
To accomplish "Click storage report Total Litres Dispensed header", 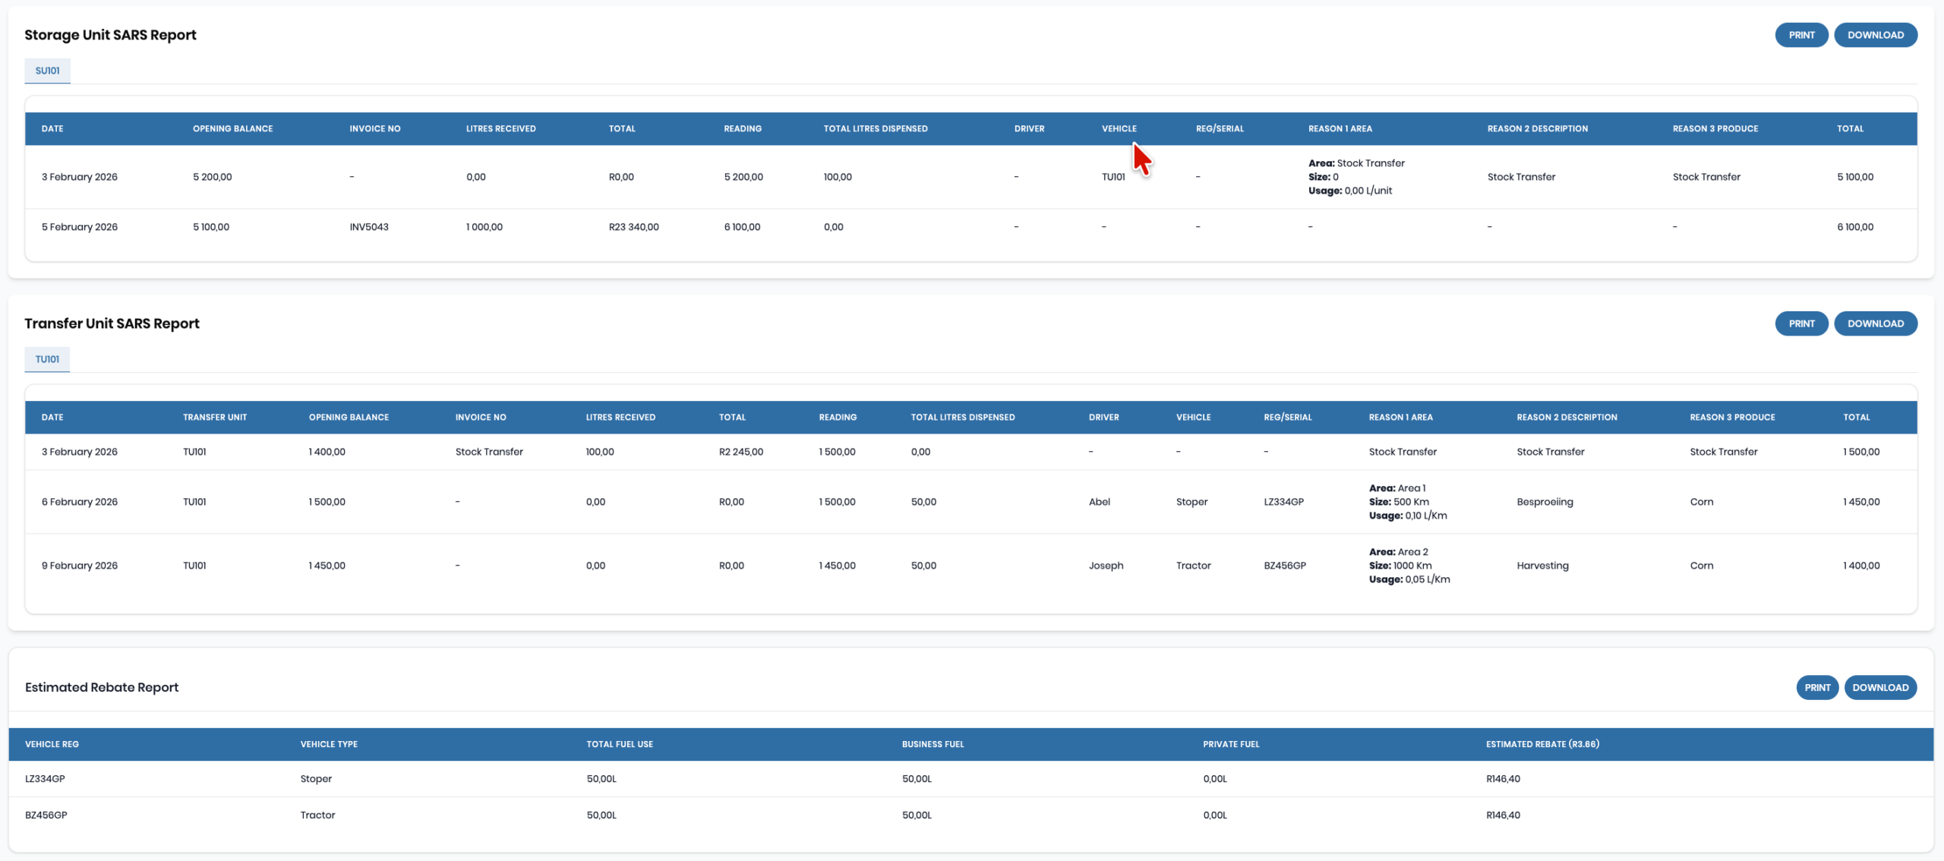I will 876,129.
